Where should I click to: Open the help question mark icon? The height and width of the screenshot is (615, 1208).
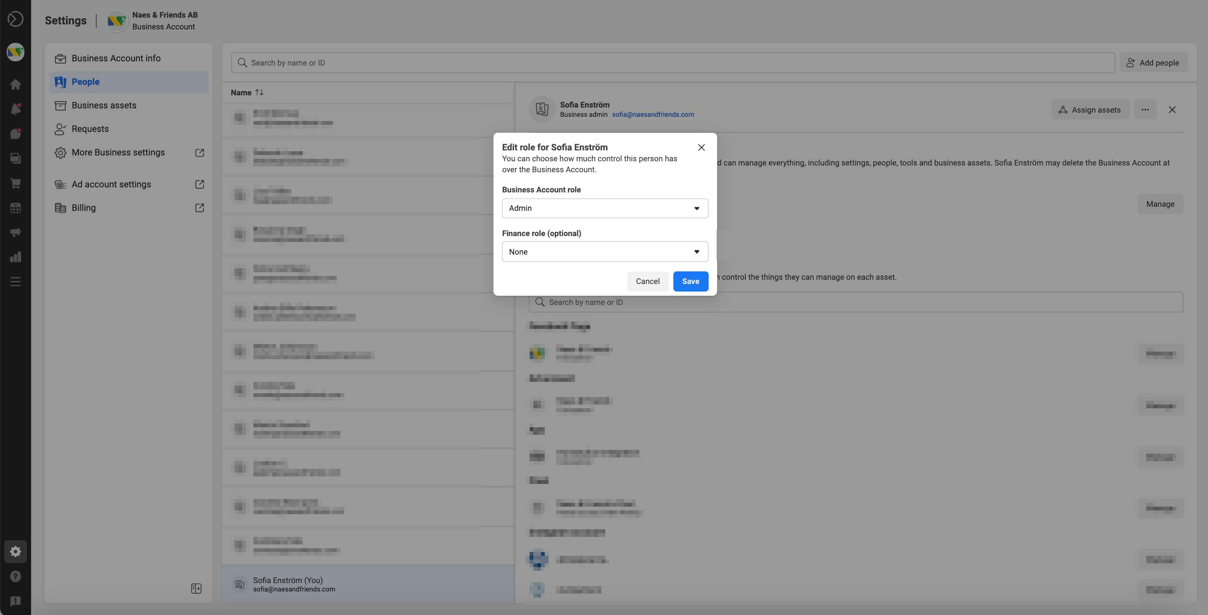[x=16, y=576]
